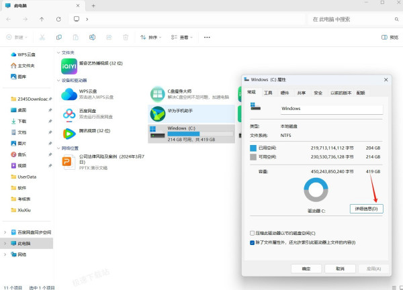Open 主文件夹 Home in sidebar

[23, 66]
